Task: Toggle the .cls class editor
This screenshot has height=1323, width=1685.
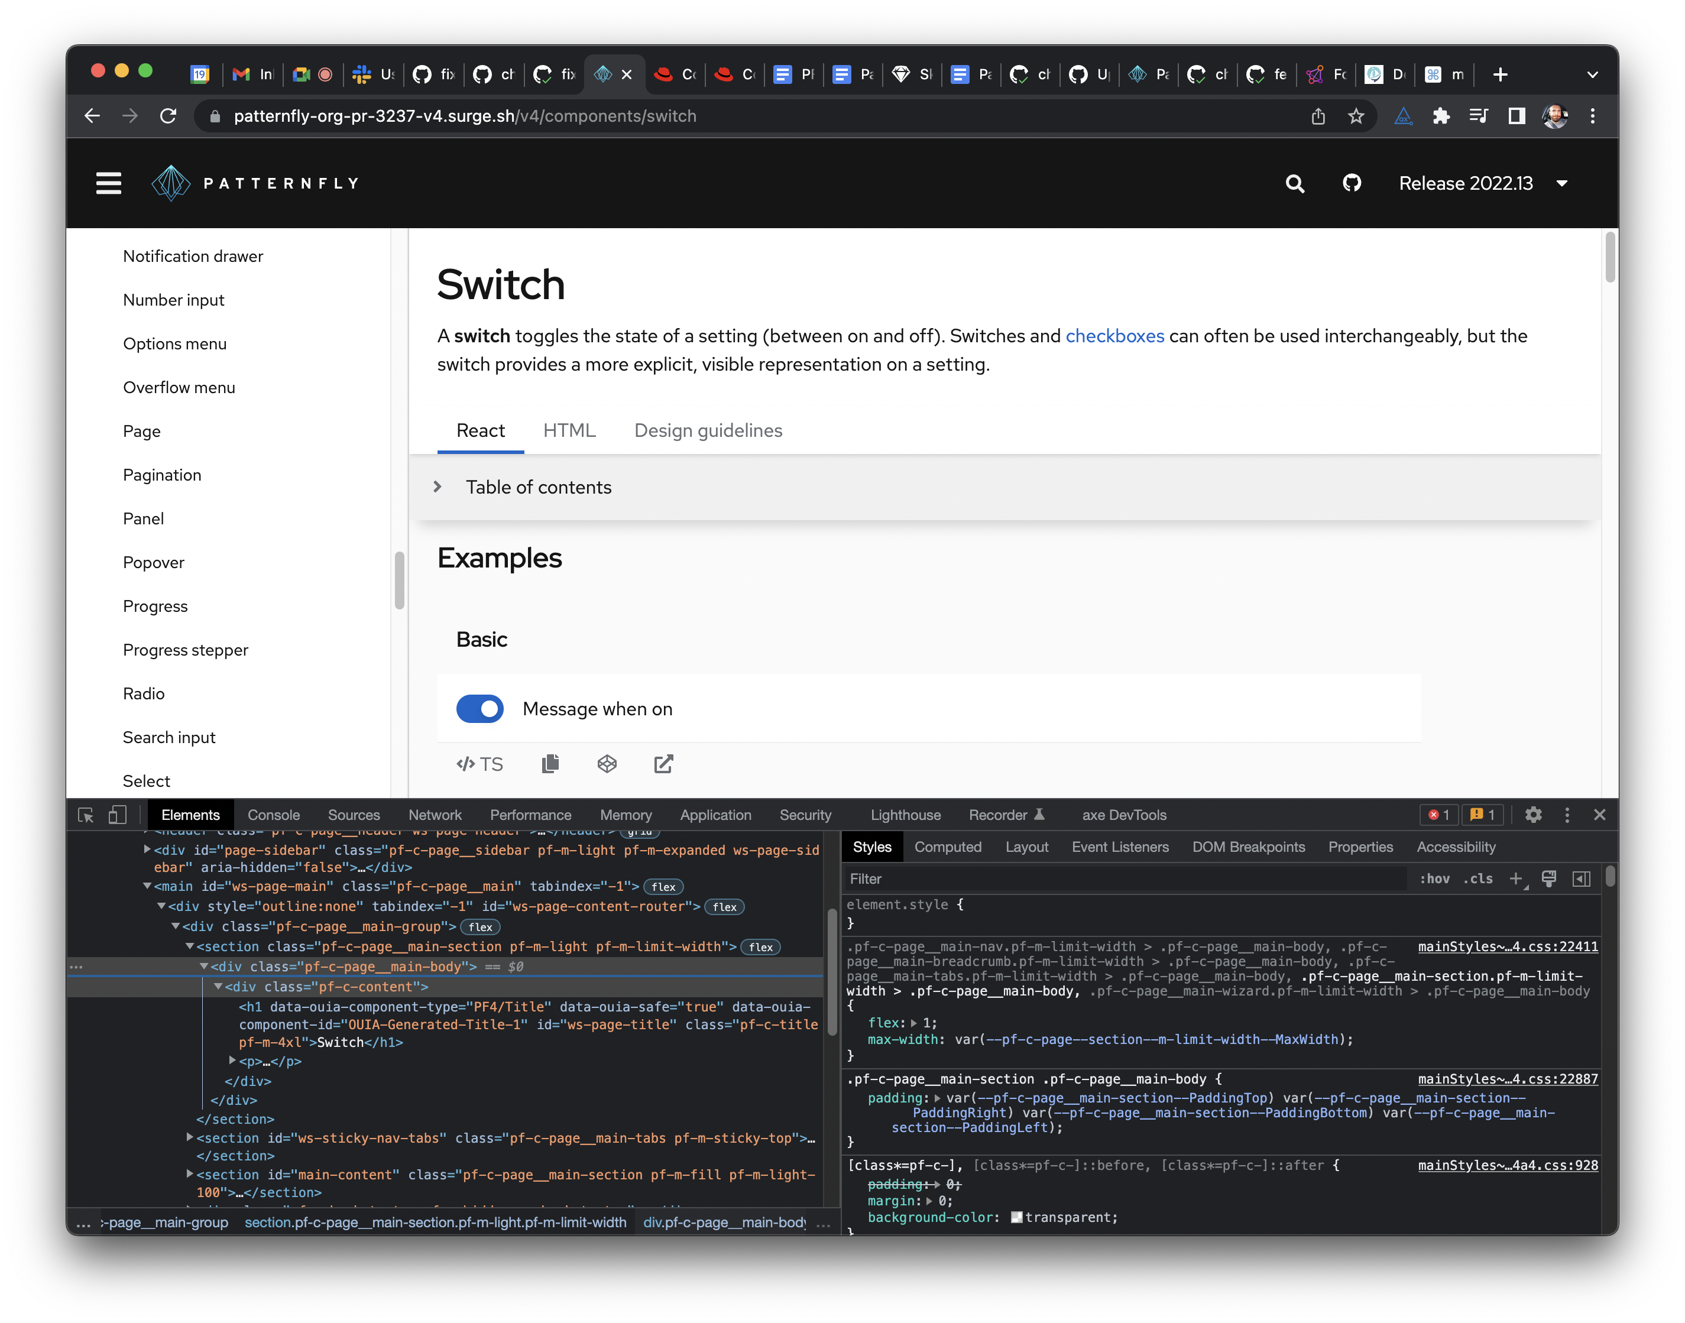Action: (x=1478, y=878)
